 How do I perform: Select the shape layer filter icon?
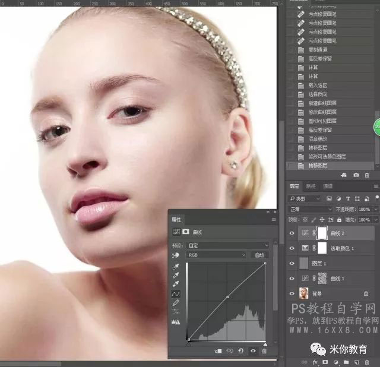[357, 199]
